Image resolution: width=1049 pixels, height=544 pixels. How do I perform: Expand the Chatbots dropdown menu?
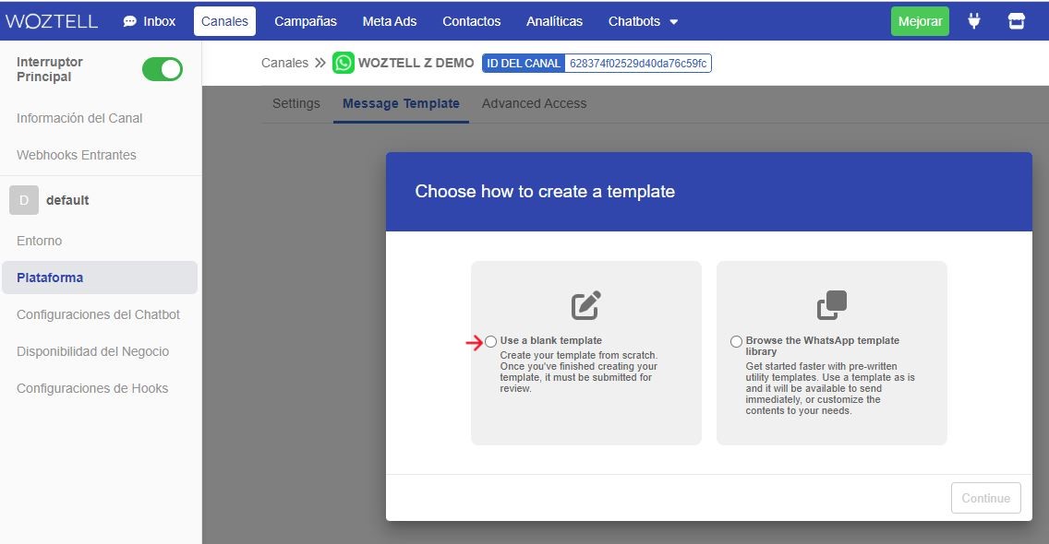coord(643,21)
